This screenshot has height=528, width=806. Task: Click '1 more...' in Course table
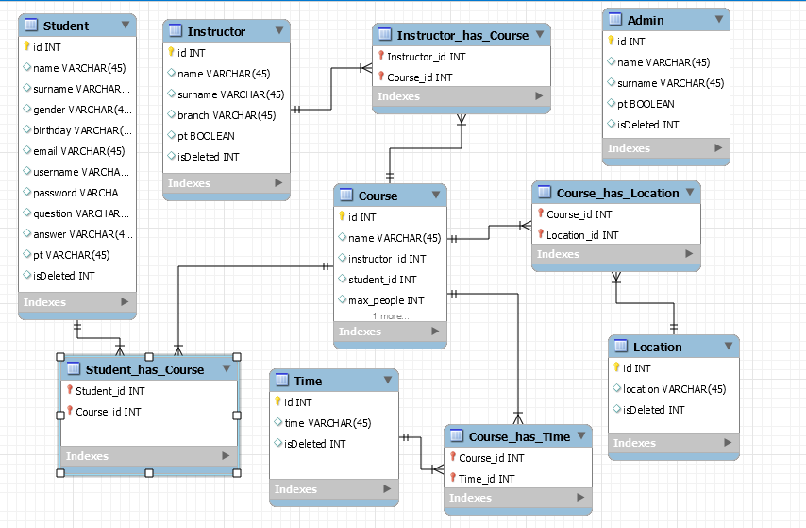[390, 315]
